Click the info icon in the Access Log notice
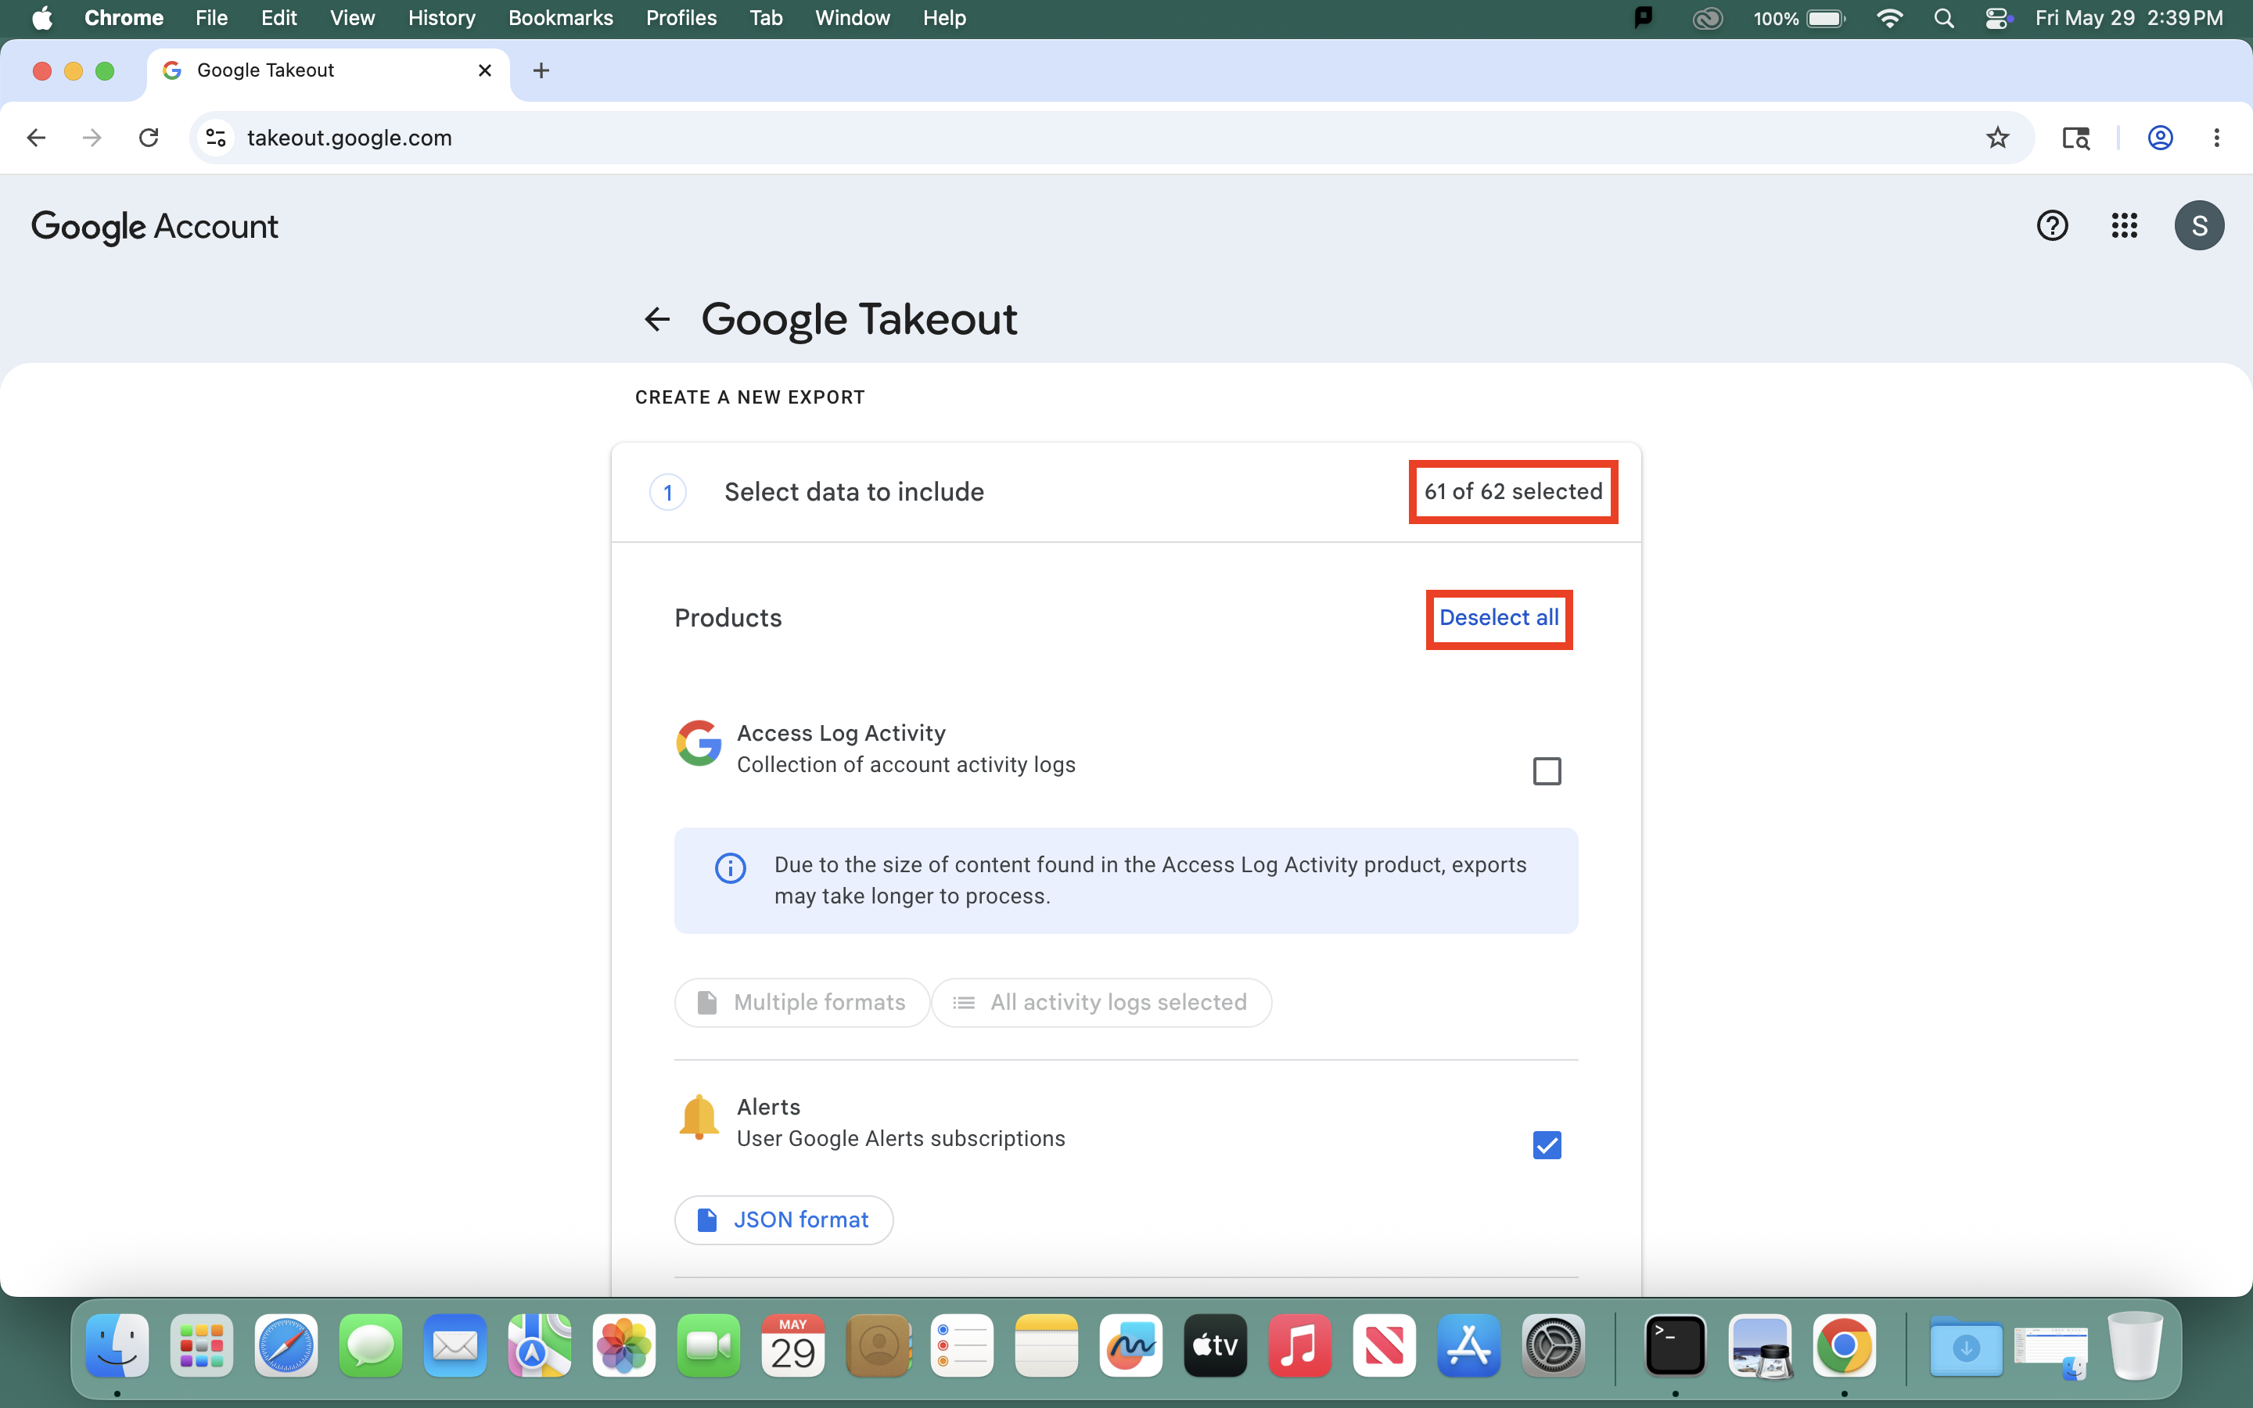Image resolution: width=2253 pixels, height=1408 pixels. coord(730,868)
